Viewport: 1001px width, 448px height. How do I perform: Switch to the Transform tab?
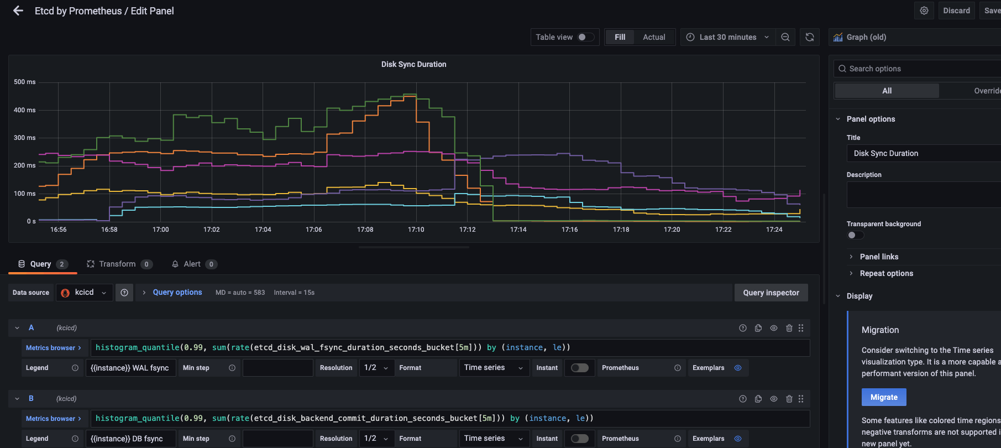[x=117, y=264]
